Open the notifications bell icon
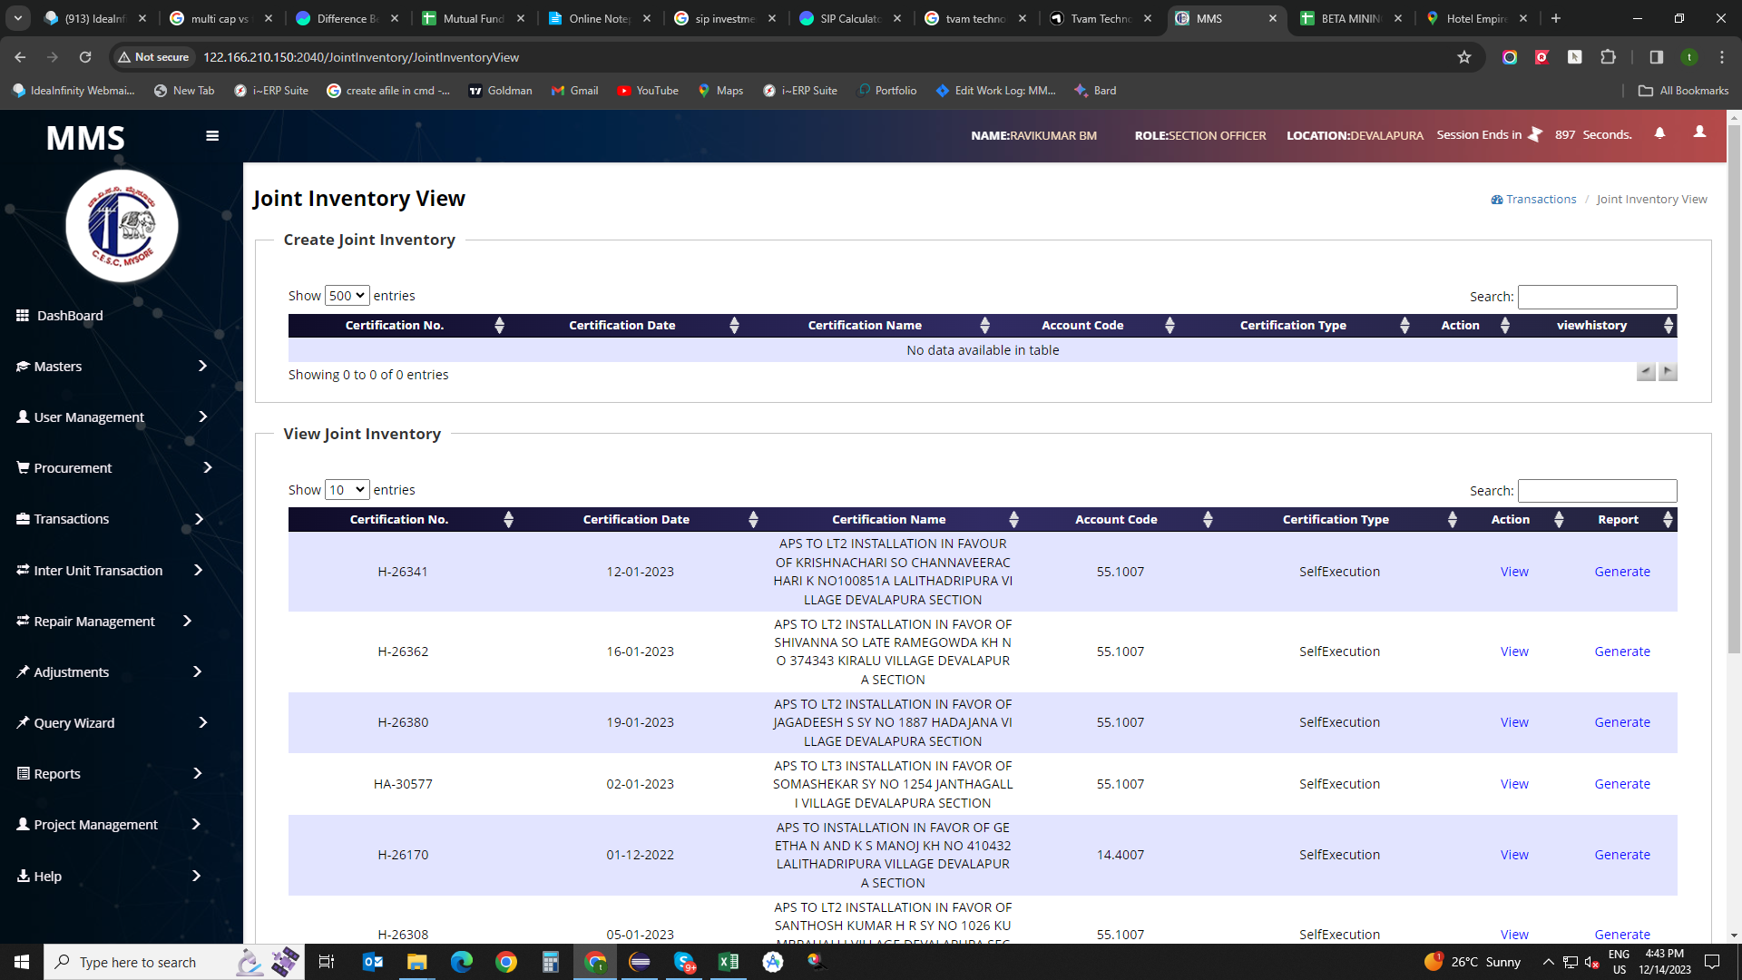 pyautogui.click(x=1659, y=133)
